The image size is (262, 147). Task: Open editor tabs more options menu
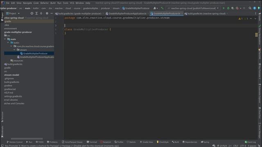click(255, 13)
